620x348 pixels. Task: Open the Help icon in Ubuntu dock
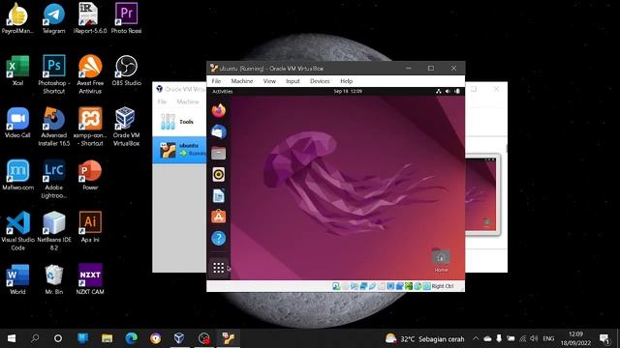coord(219,238)
